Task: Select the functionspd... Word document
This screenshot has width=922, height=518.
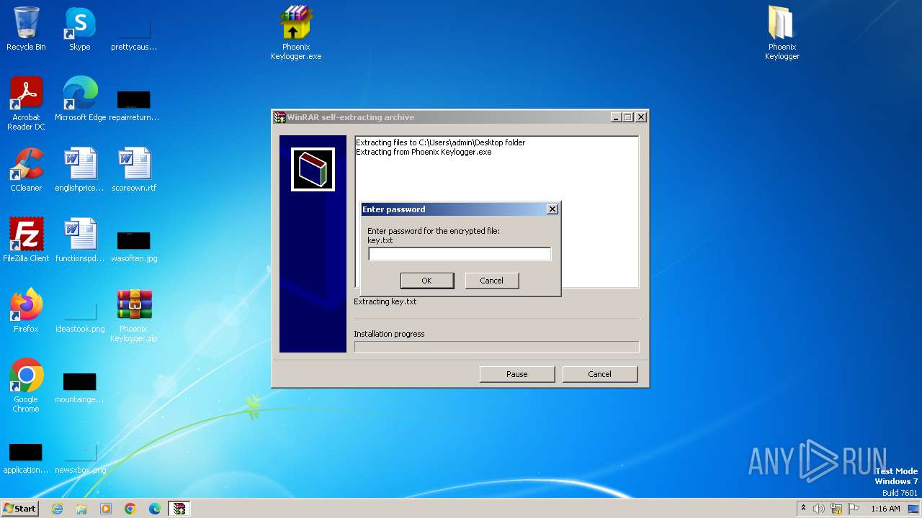Action: point(80,240)
